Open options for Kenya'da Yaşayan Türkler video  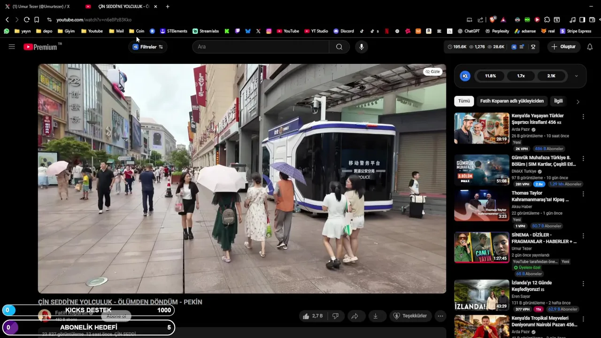point(583,116)
